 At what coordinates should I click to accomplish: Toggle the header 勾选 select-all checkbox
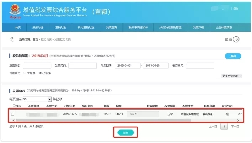click(x=14, y=106)
